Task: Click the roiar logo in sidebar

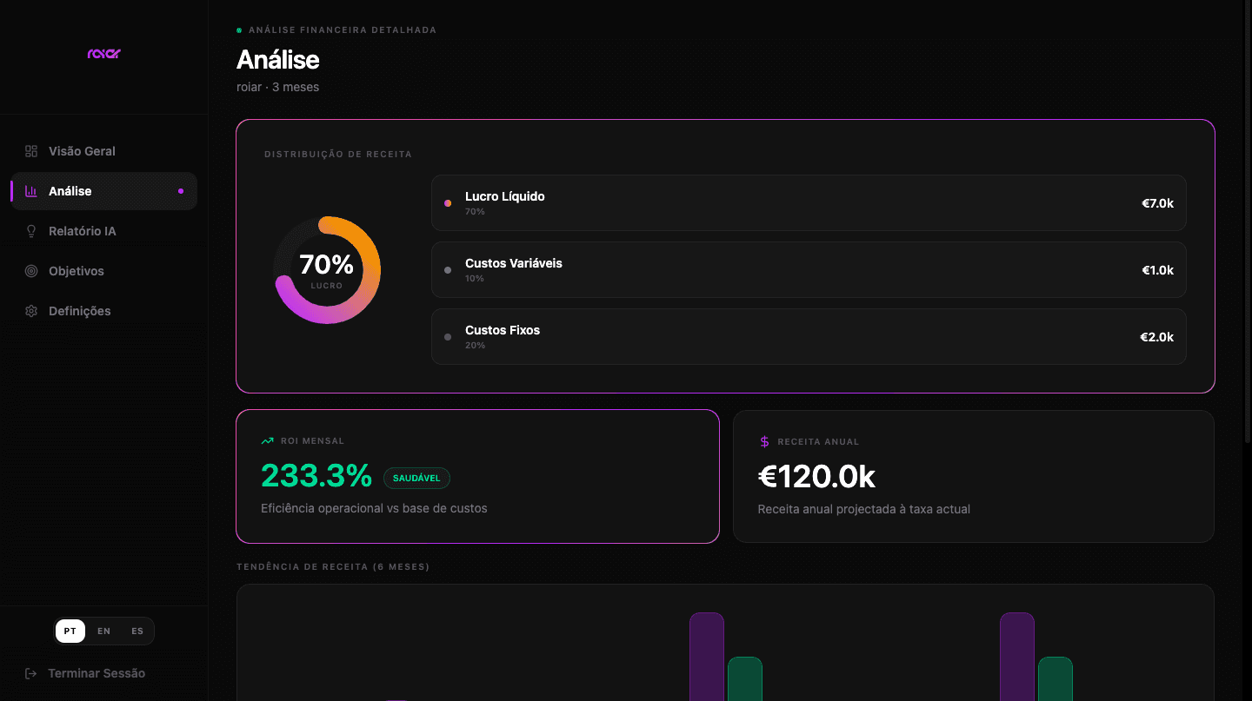Action: point(103,54)
